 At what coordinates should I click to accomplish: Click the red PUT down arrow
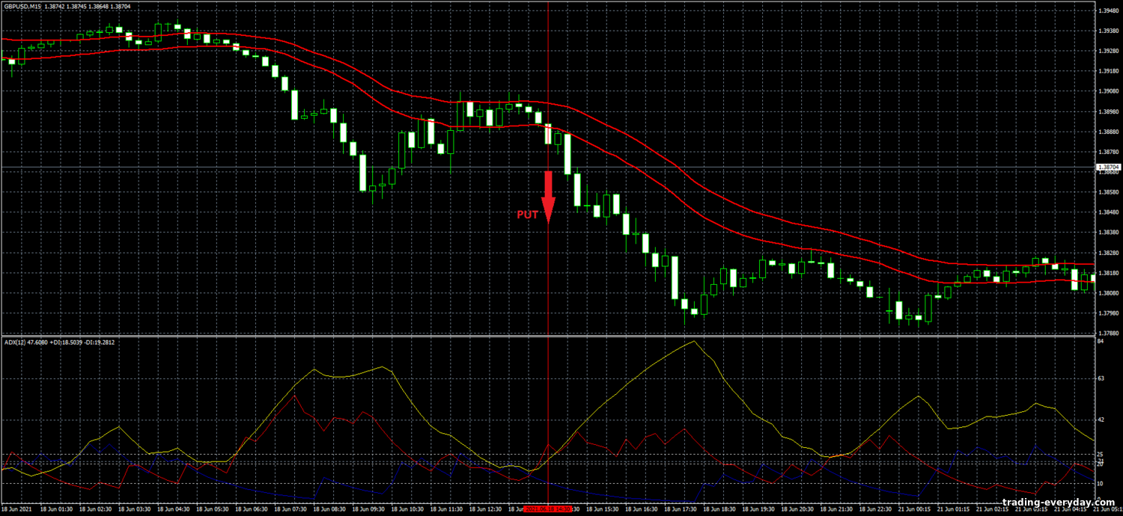[548, 196]
